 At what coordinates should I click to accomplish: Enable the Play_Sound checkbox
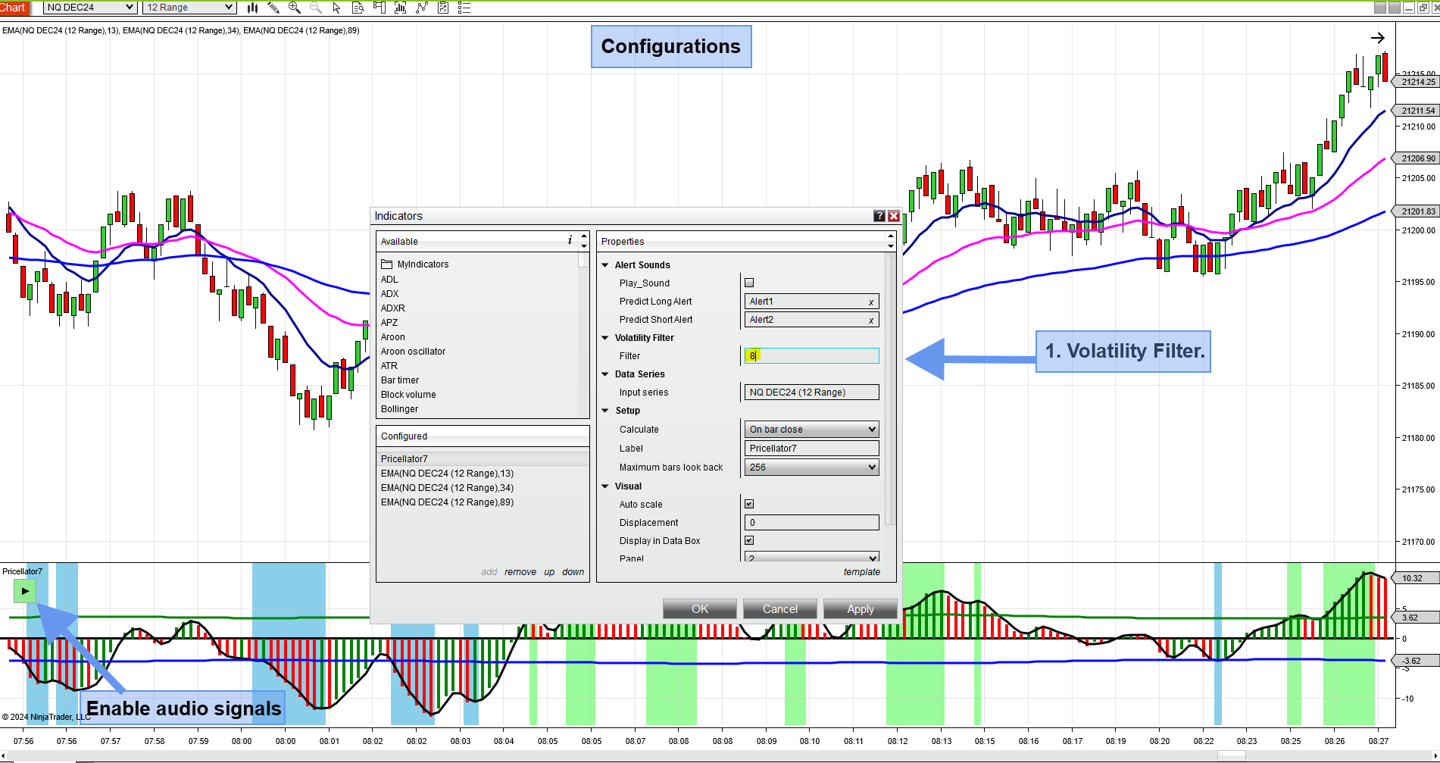pyautogui.click(x=749, y=283)
